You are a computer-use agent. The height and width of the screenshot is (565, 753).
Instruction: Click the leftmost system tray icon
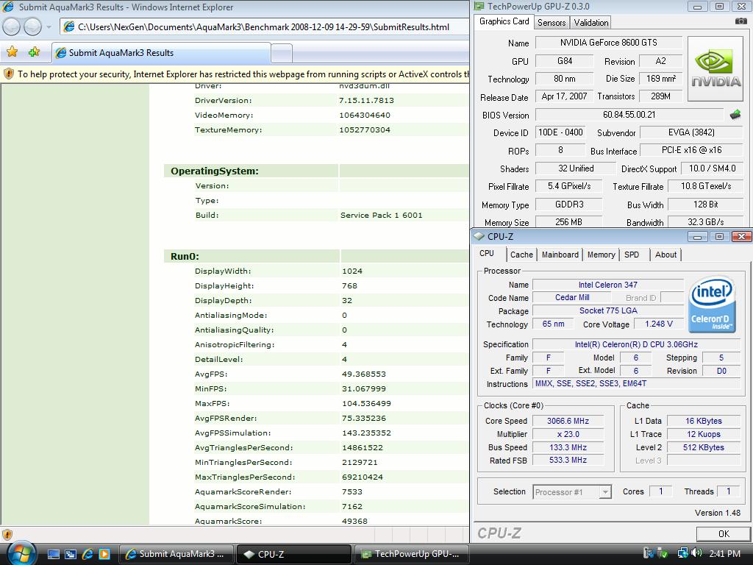(x=648, y=553)
